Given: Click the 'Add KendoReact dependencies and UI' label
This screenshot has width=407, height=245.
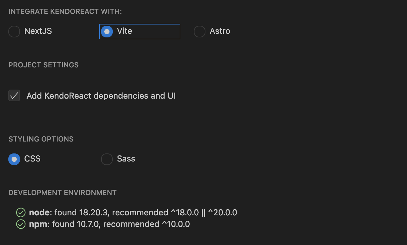Looking at the screenshot, I should pyautogui.click(x=101, y=96).
